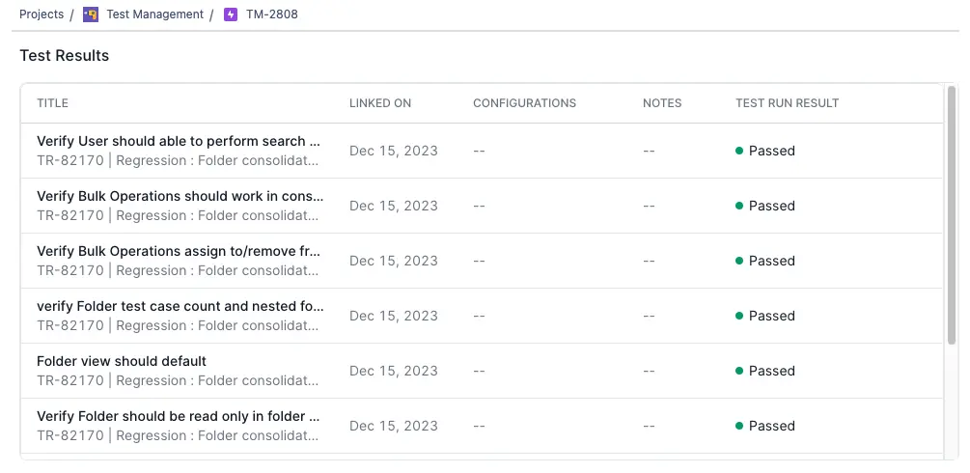Open 'Verify Bulk Operations should work' test case
This screenshot has width=970, height=473.
[180, 196]
